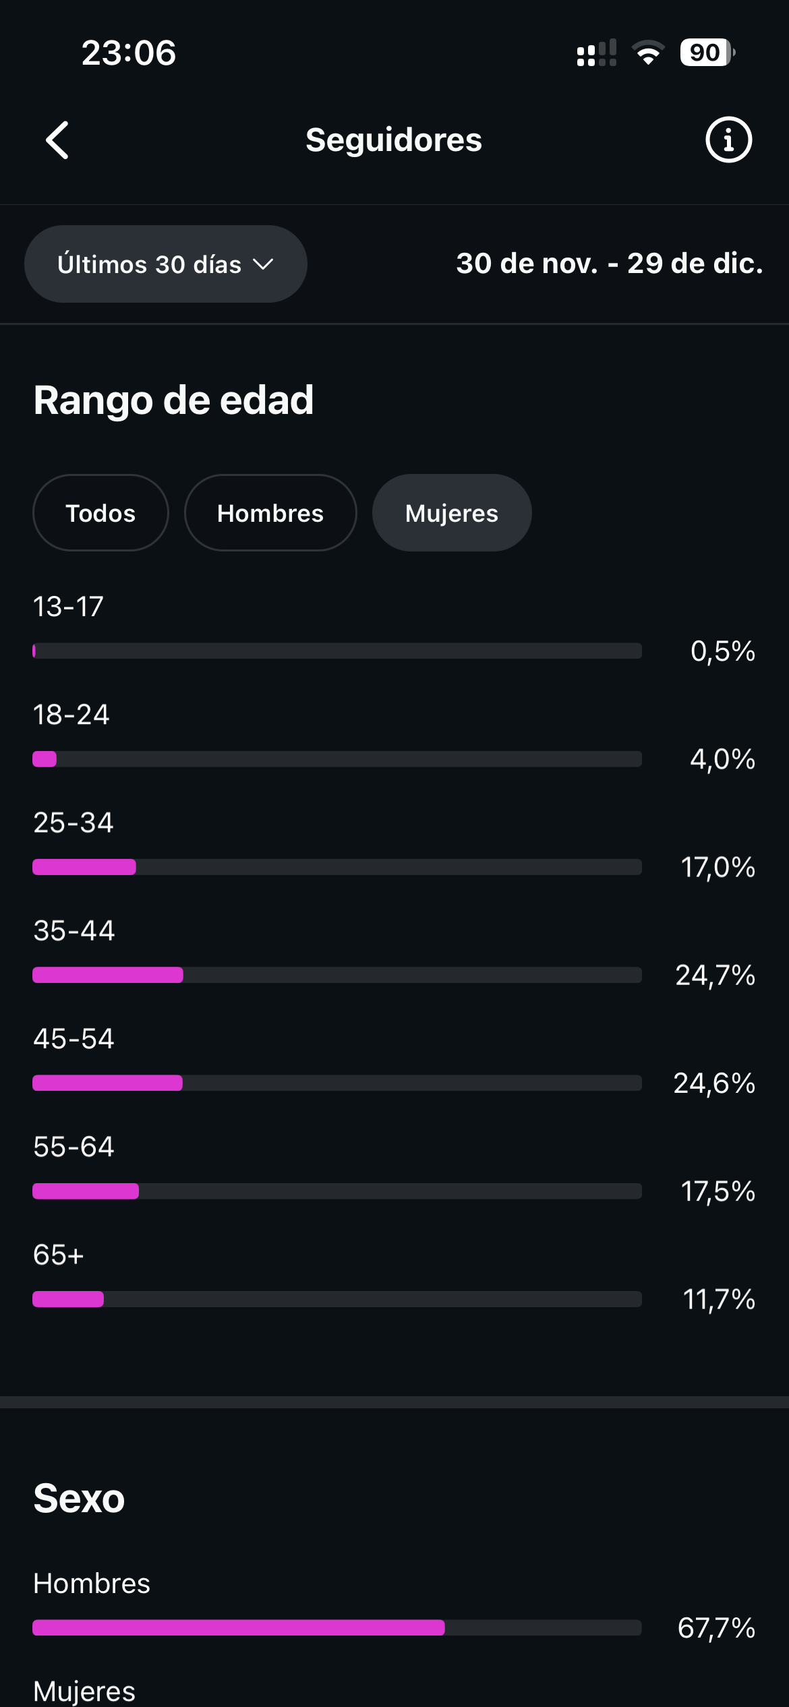Screen dimensions: 789x1707
Task: Switch to the Hombres filter
Action: click(x=270, y=513)
